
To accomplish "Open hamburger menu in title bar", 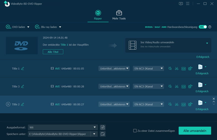I will [x=188, y=4].
